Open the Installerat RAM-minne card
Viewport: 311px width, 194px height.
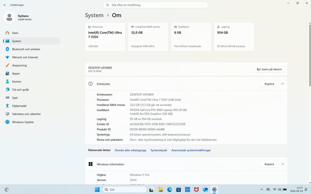pyautogui.click(x=148, y=37)
